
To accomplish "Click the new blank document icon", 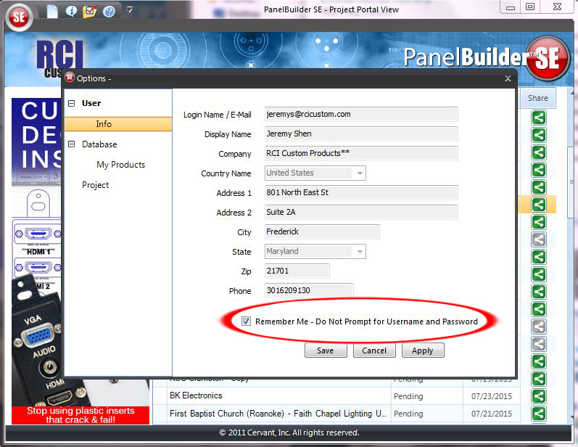I will click(52, 11).
